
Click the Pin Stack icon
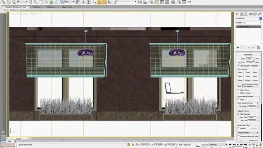click(x=238, y=48)
